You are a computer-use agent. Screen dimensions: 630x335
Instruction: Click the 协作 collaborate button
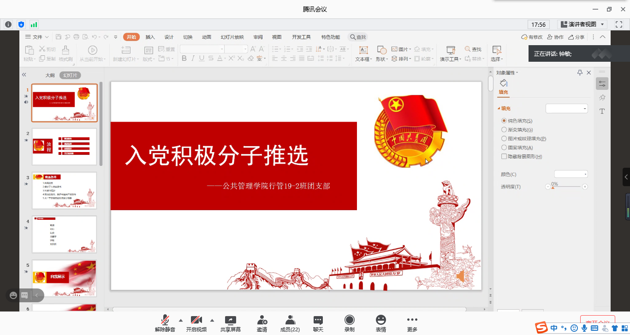pos(555,37)
